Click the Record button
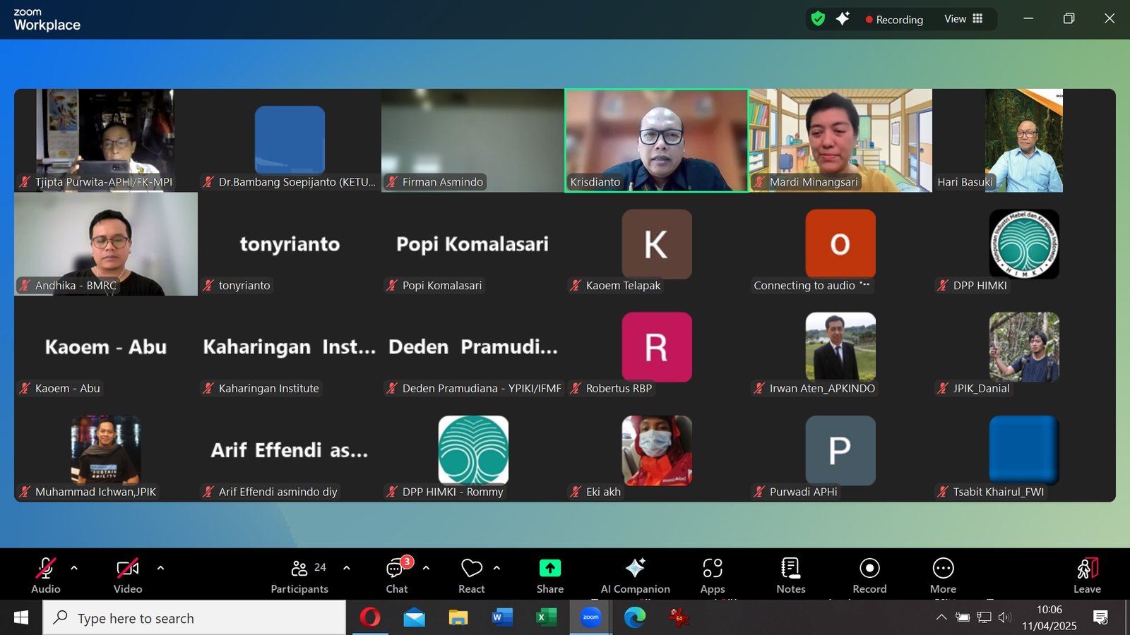The width and height of the screenshot is (1130, 635). coord(869,575)
